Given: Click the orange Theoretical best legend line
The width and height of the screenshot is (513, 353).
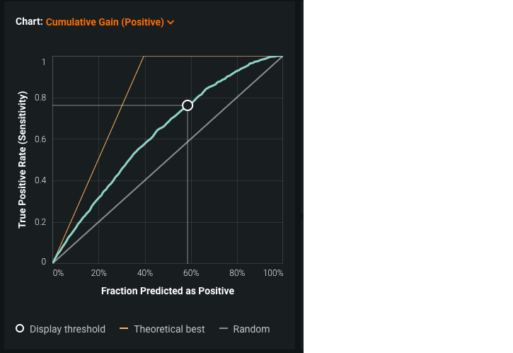Looking at the screenshot, I should [124, 328].
